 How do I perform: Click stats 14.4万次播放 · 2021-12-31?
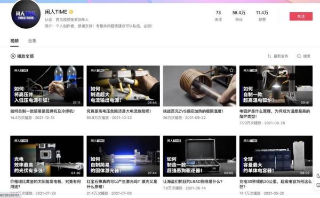pos(33,118)
